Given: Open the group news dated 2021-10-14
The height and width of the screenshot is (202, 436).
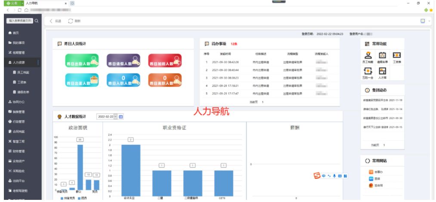Looking at the screenshot, I should pyautogui.click(x=383, y=109).
